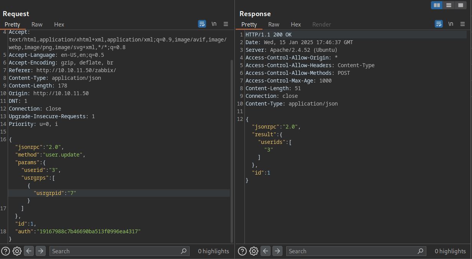Open Response search settings gear
This screenshot has width=472, height=259.
click(x=254, y=251)
